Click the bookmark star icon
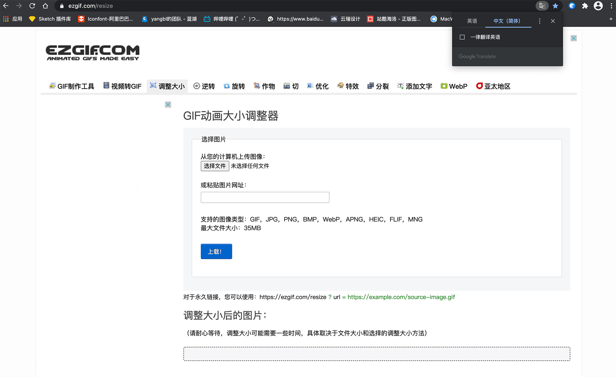The width and height of the screenshot is (616, 377). pos(555,6)
